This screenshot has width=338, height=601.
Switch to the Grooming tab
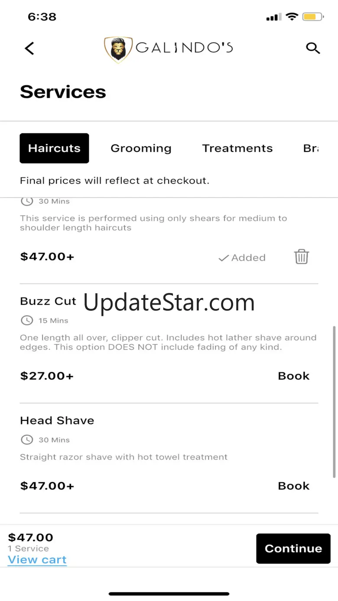[x=141, y=148]
